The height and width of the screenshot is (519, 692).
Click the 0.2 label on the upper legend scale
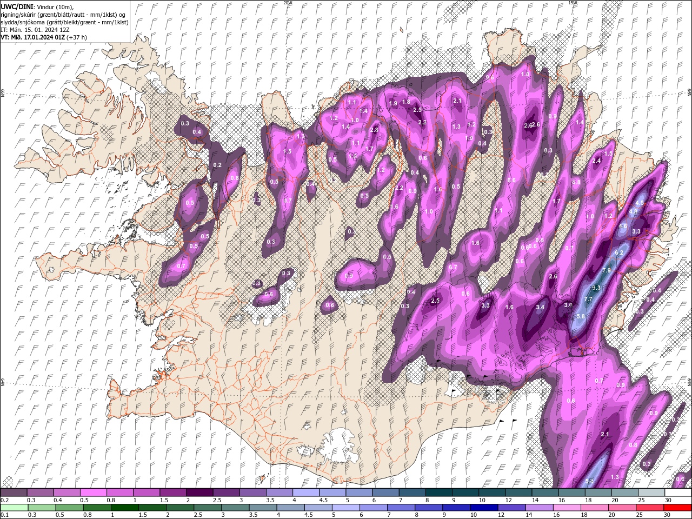(4, 500)
